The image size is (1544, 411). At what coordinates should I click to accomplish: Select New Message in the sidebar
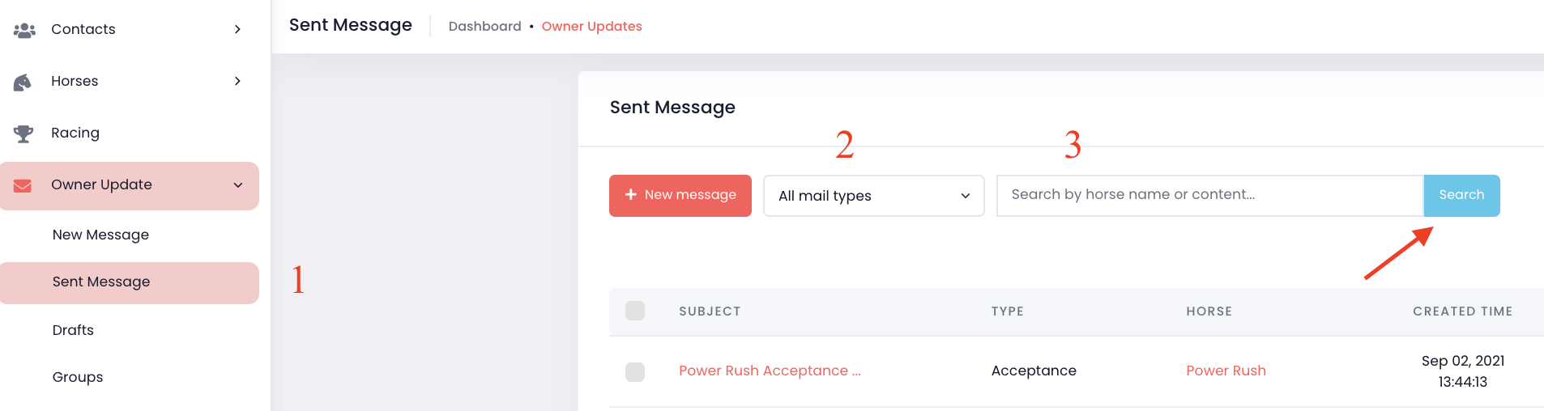click(100, 235)
